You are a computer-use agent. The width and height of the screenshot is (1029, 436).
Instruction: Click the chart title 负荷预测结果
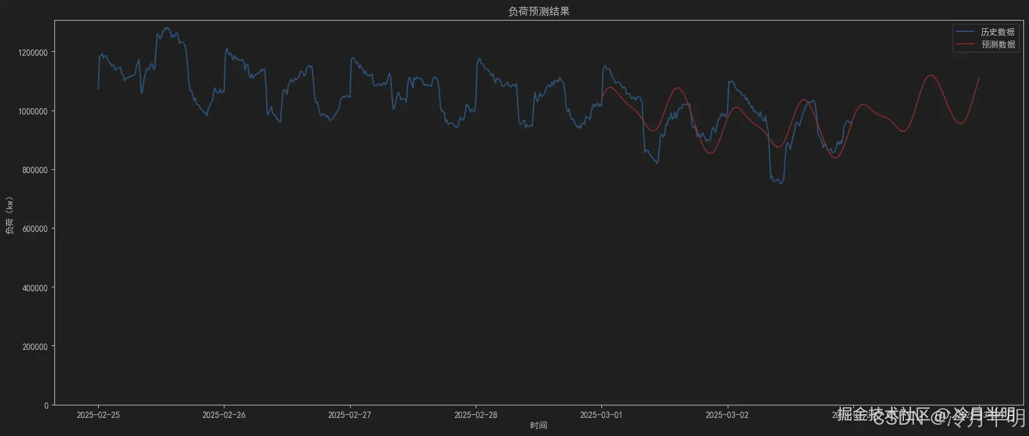(539, 11)
